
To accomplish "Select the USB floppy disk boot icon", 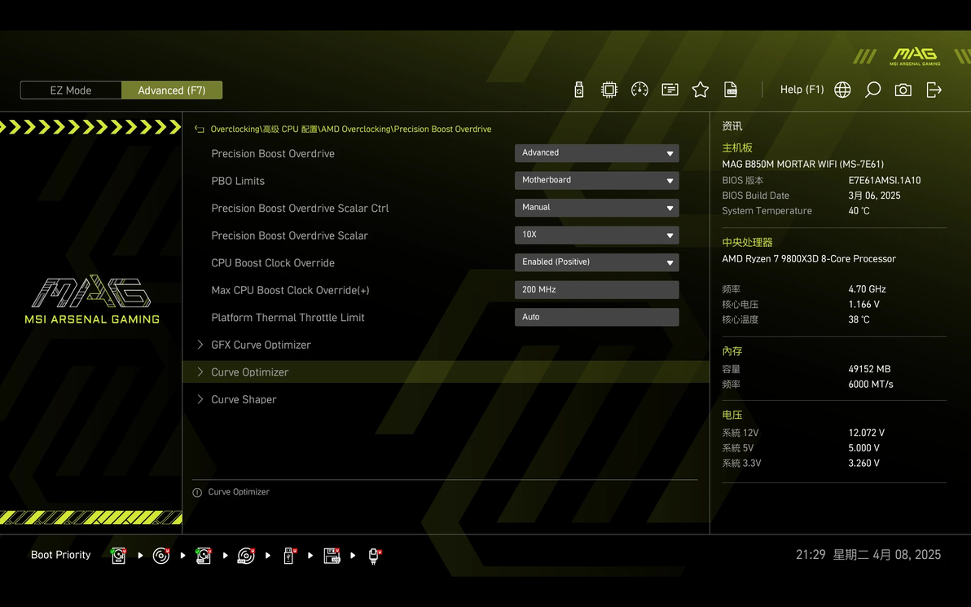I will click(x=332, y=556).
